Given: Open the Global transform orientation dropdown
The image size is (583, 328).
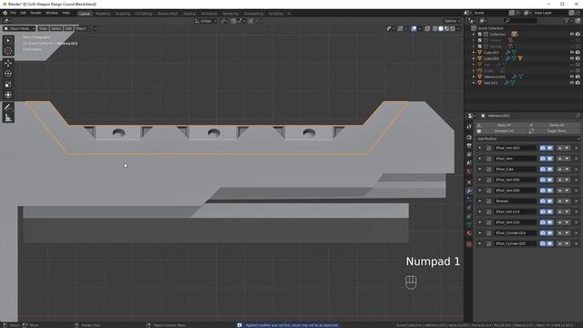Looking at the screenshot, I should 206,21.
